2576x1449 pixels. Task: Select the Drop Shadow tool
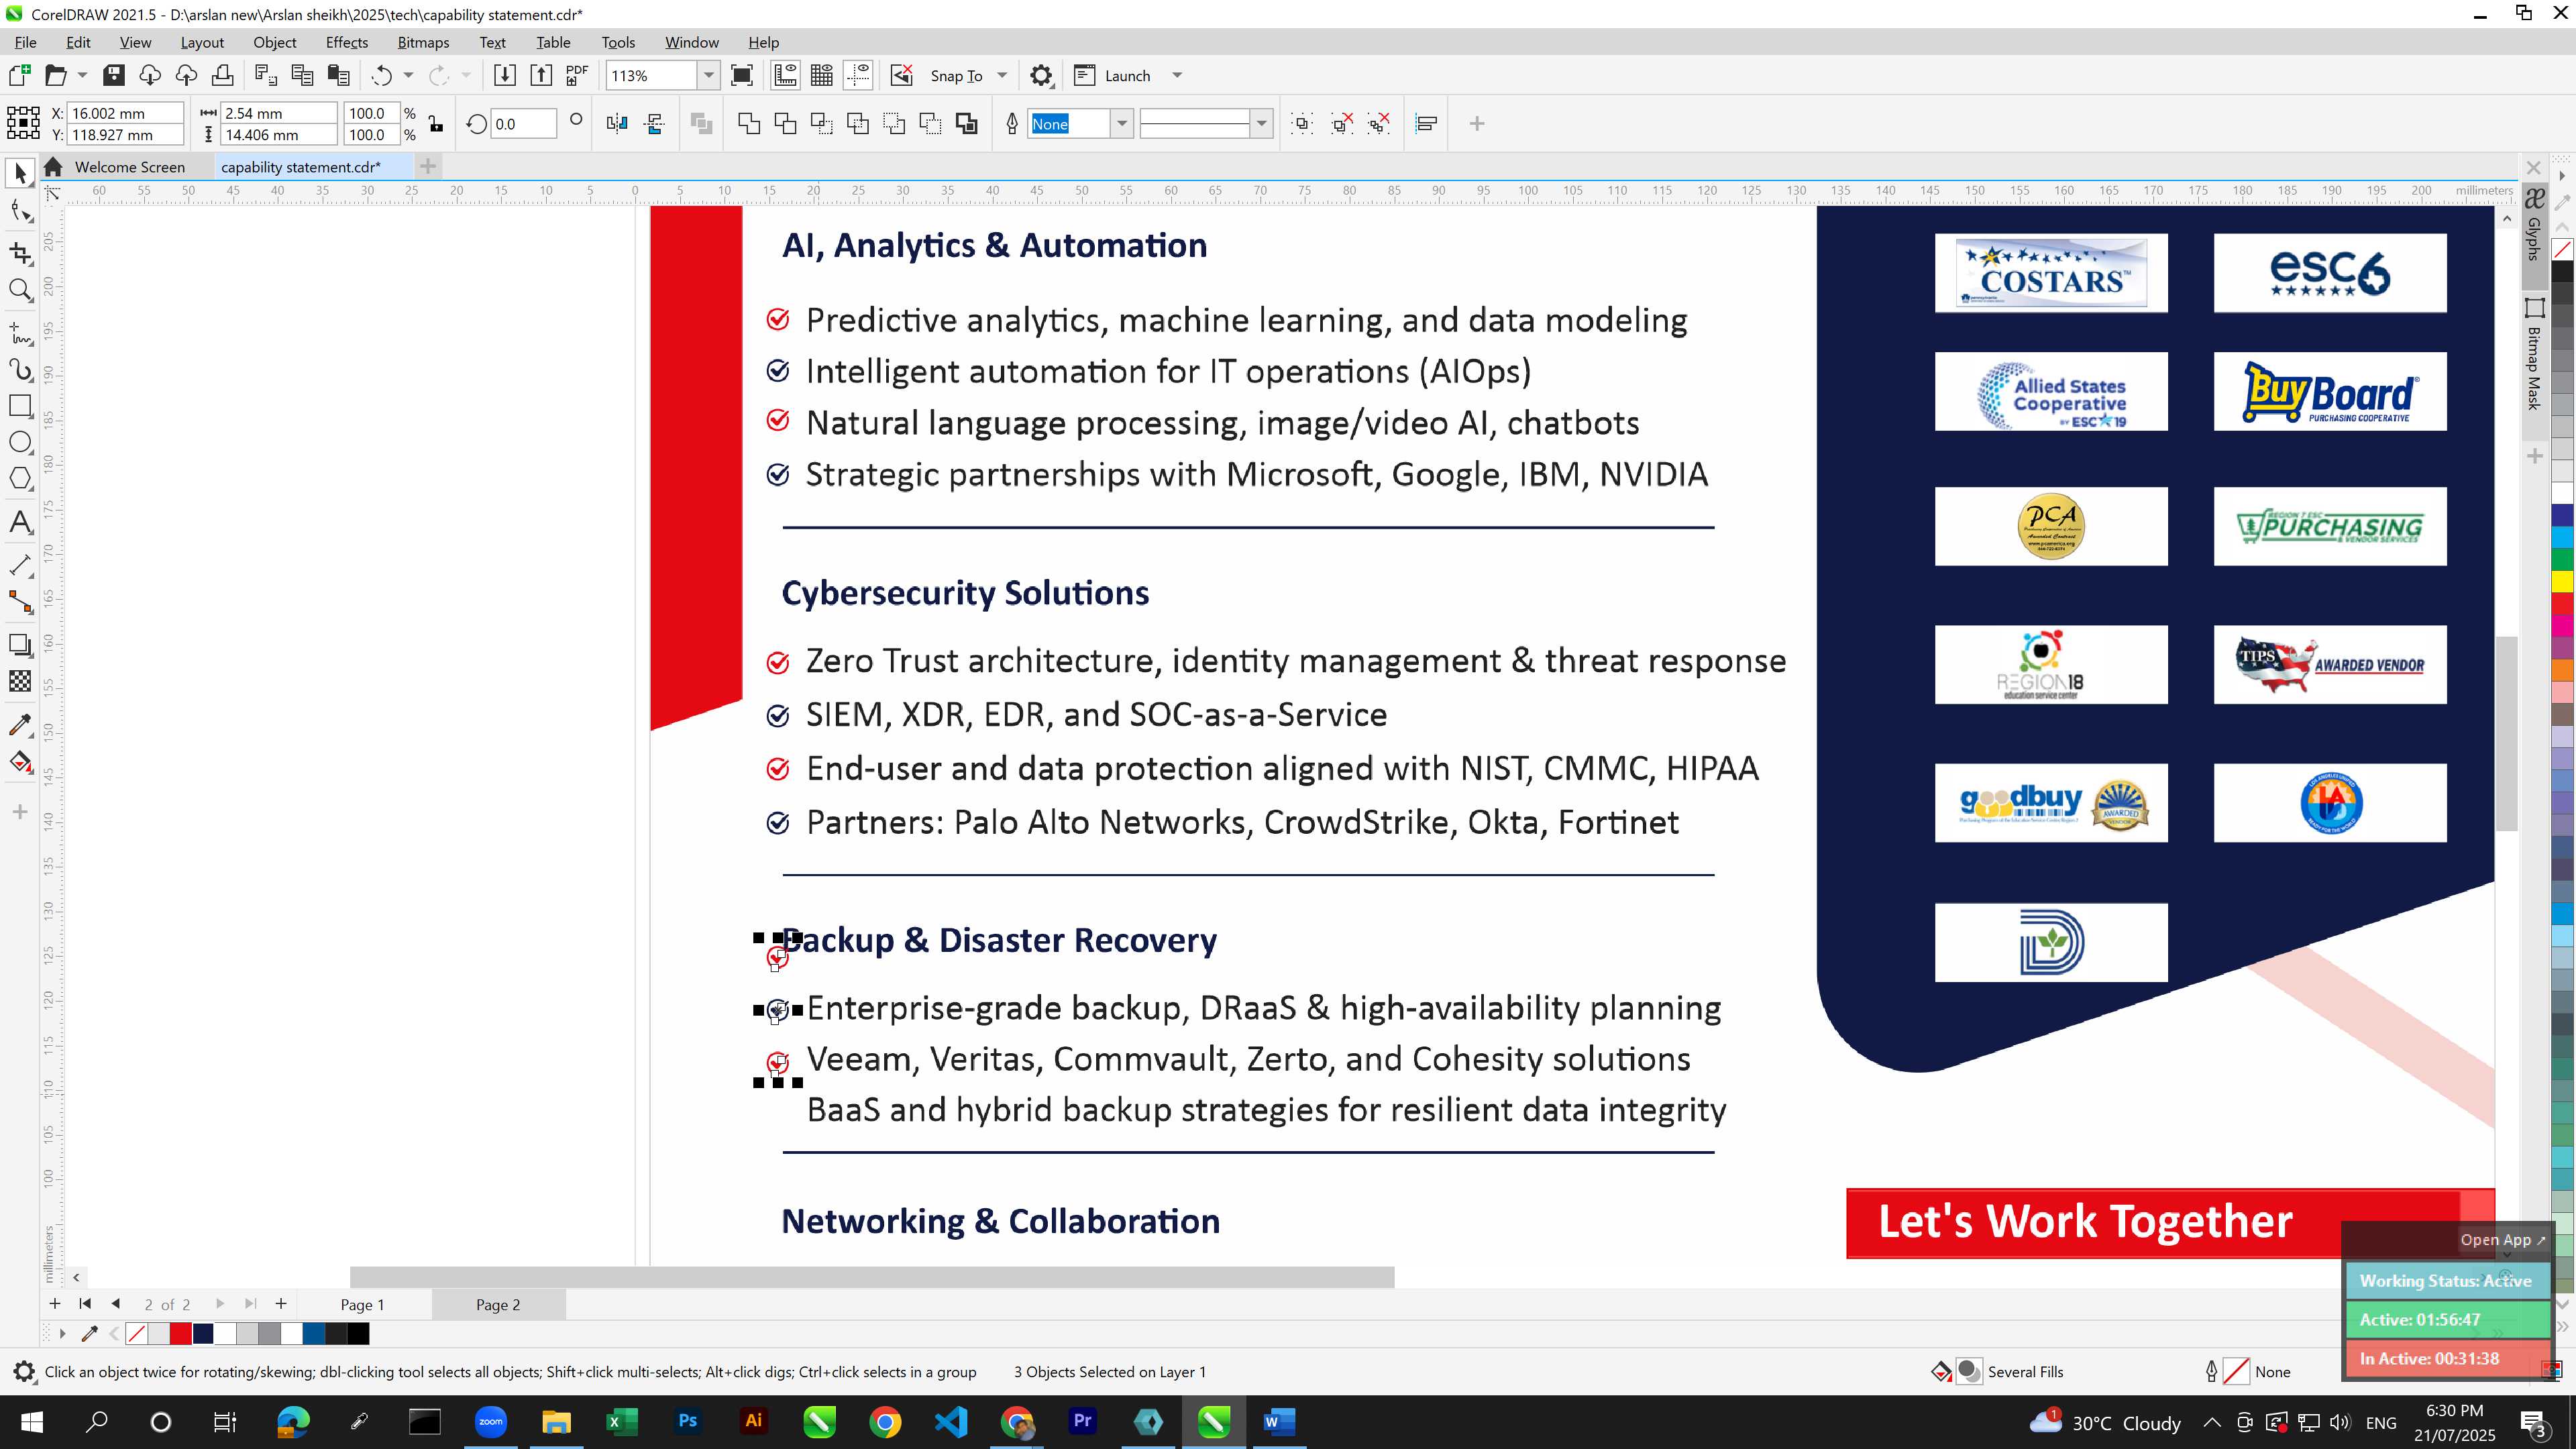click(x=20, y=645)
